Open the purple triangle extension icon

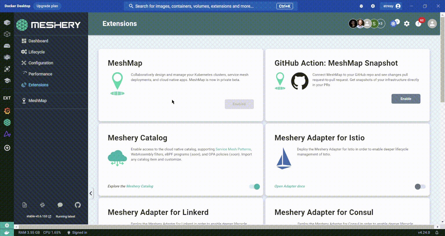tap(7, 134)
